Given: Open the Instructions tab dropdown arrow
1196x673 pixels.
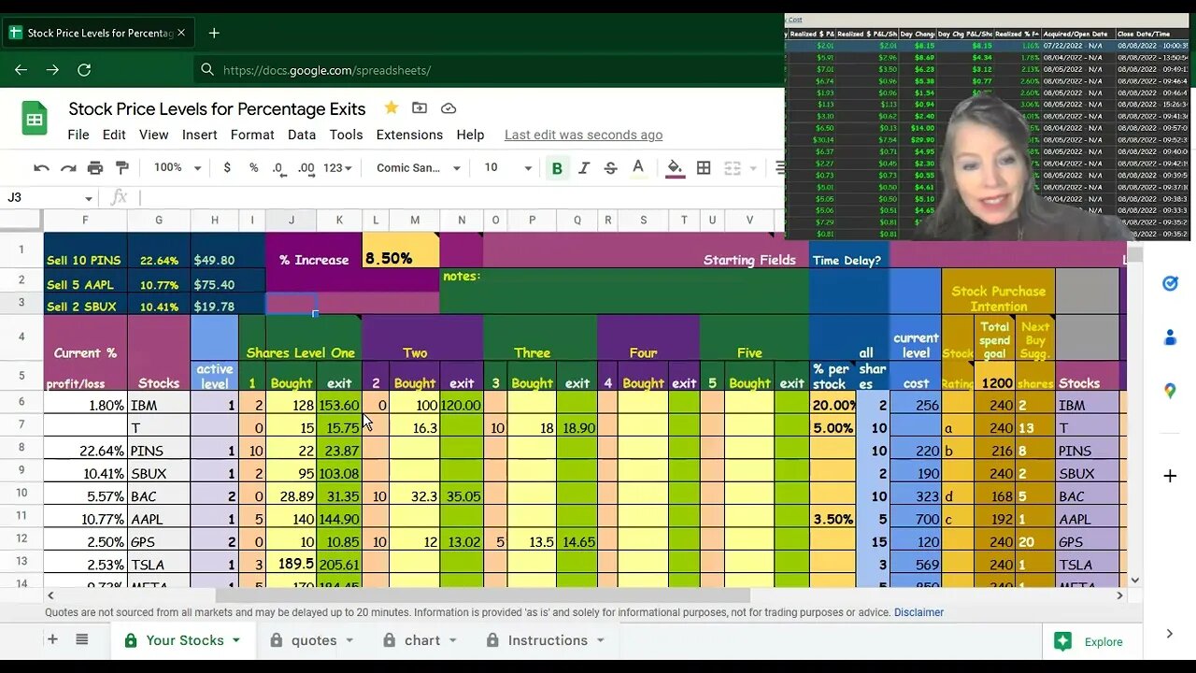Looking at the screenshot, I should (600, 640).
